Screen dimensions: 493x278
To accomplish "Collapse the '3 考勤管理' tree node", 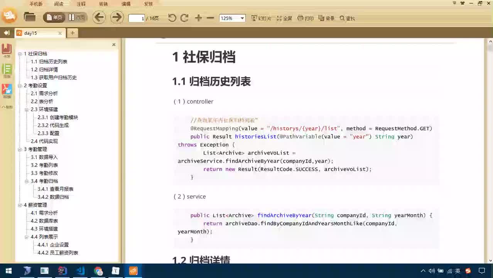I will pos(20,149).
